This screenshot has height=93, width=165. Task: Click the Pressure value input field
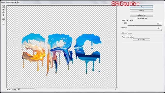click(159, 28)
